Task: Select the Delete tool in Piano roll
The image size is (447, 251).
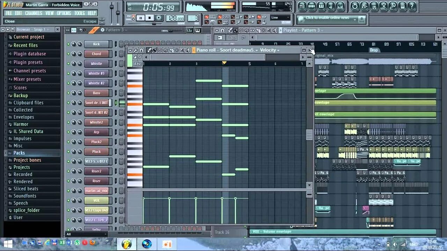Action: [x=160, y=50]
